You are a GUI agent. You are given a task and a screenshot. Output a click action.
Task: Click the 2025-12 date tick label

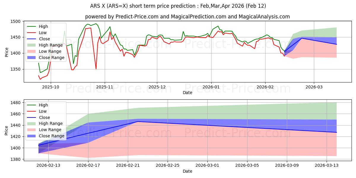157,87
